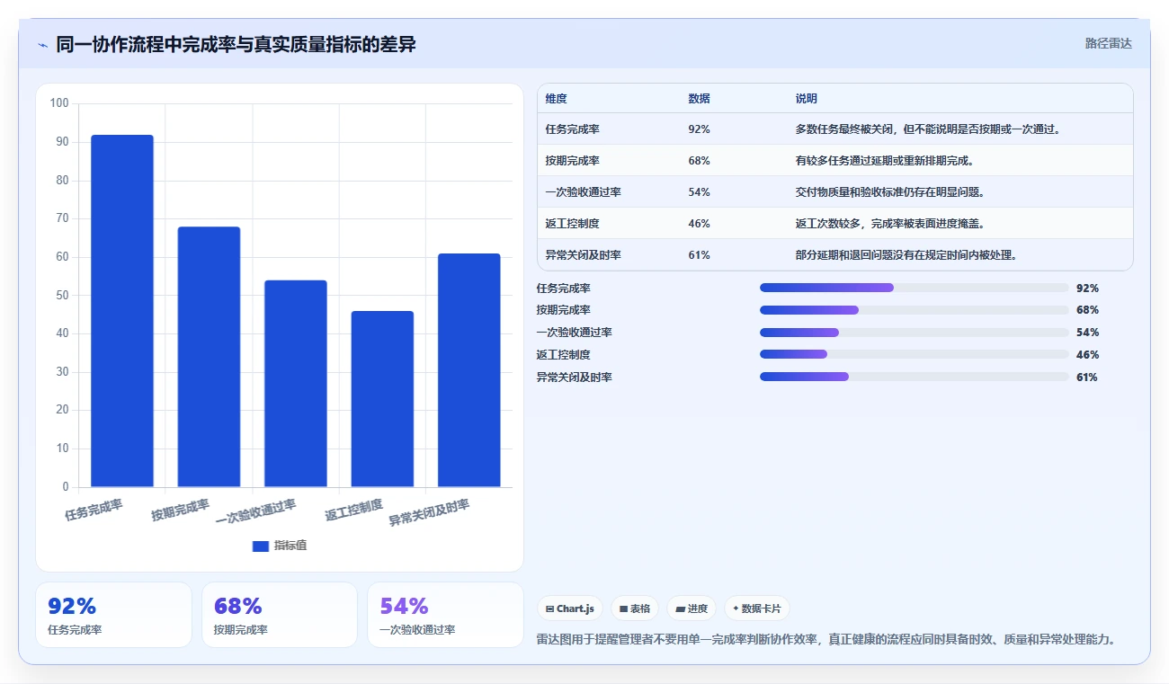
Task: Click the 雷达图用于提醒管理者 footer note
Action: [826, 639]
